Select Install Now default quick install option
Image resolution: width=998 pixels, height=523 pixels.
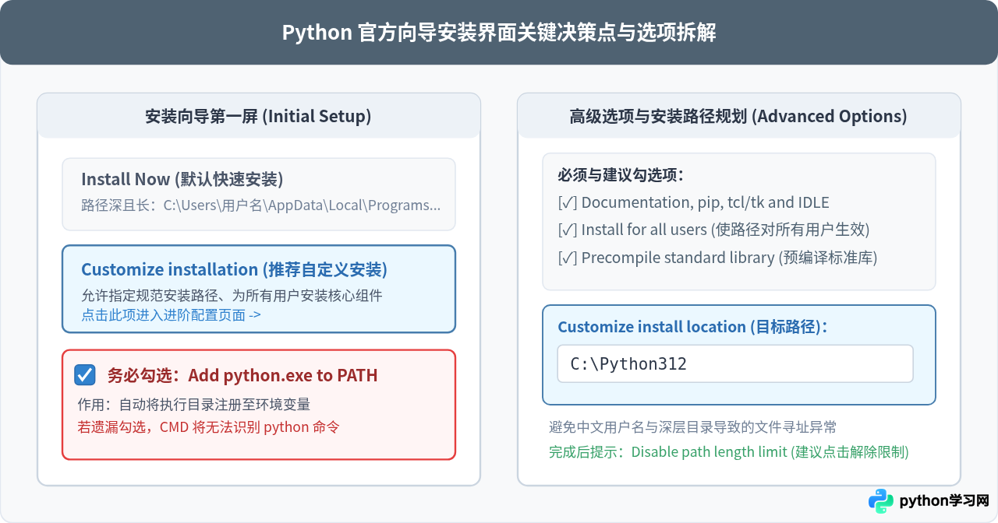259,194
